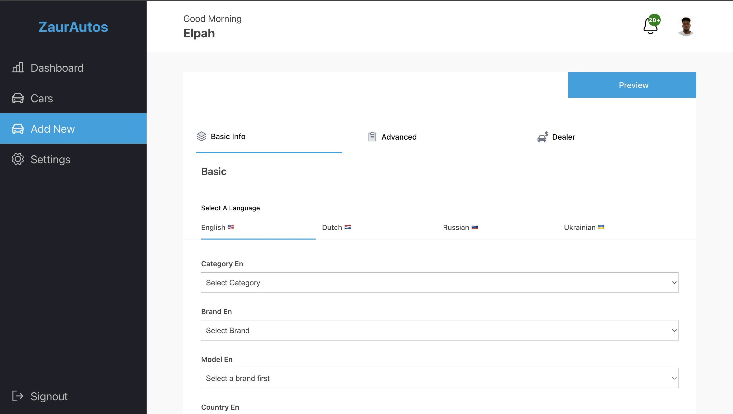Click the Dashboard bar chart icon
This screenshot has height=414, width=733.
click(x=18, y=68)
